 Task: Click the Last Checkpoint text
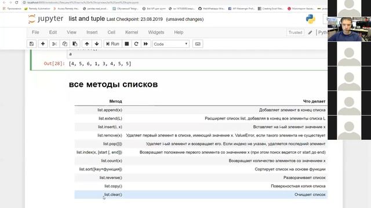click(134, 19)
